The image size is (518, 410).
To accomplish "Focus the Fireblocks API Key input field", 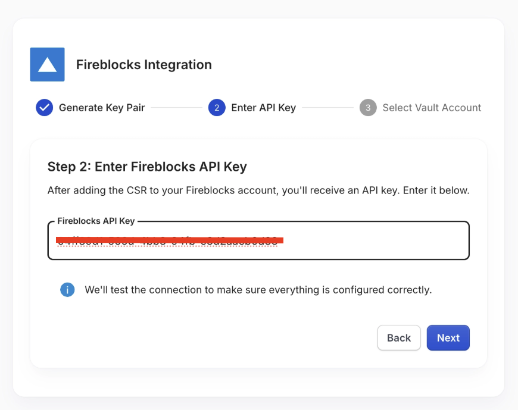I will 258,240.
